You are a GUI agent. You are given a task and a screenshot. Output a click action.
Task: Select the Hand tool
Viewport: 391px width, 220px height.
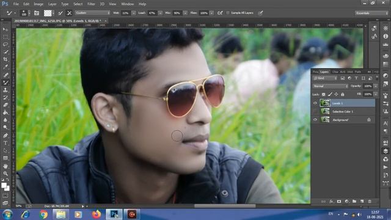pyautogui.click(x=5, y=166)
